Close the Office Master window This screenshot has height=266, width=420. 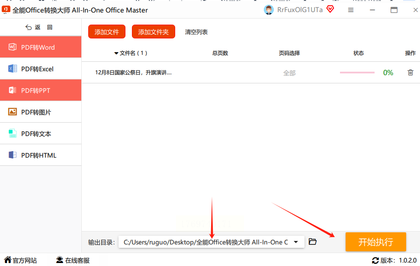point(415,10)
